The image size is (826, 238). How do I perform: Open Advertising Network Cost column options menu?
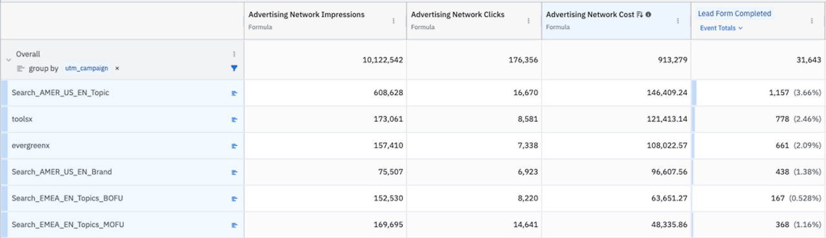[678, 21]
